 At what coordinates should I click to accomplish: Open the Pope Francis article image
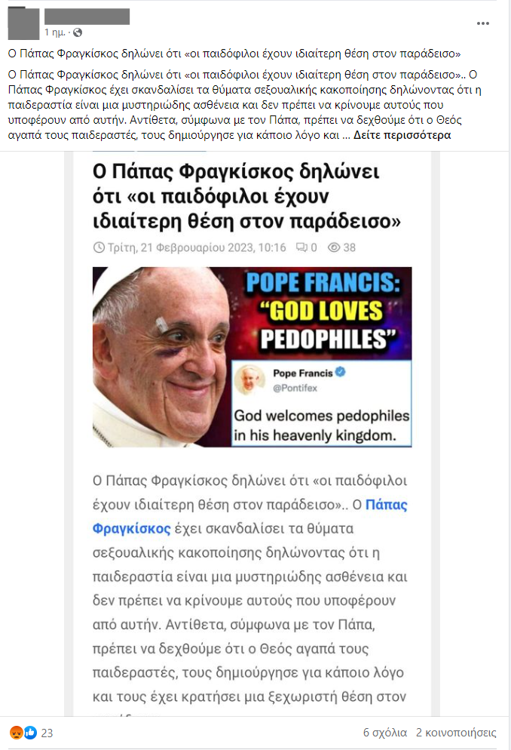click(x=252, y=357)
